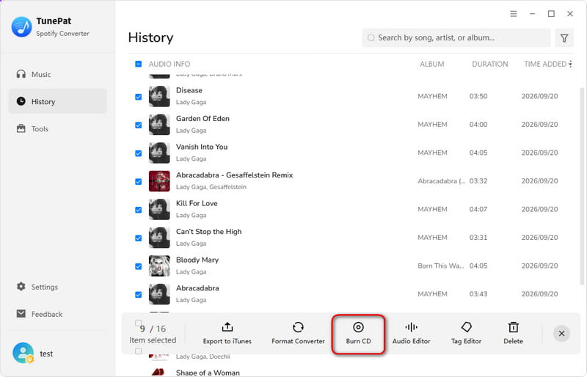Click the test user profile avatar
This screenshot has width=587, height=377.
pyautogui.click(x=23, y=353)
